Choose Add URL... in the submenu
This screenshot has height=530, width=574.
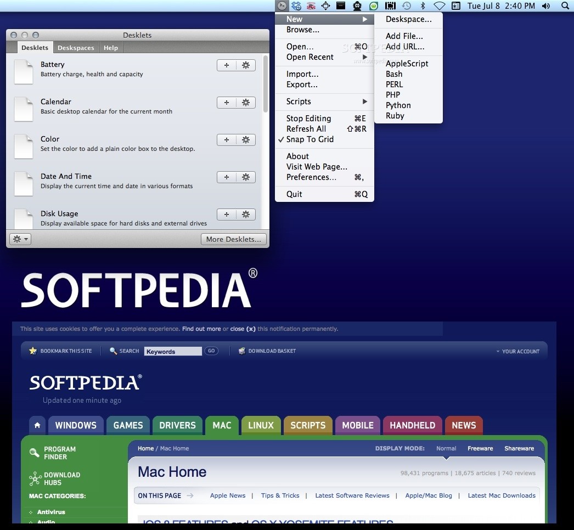pos(408,47)
